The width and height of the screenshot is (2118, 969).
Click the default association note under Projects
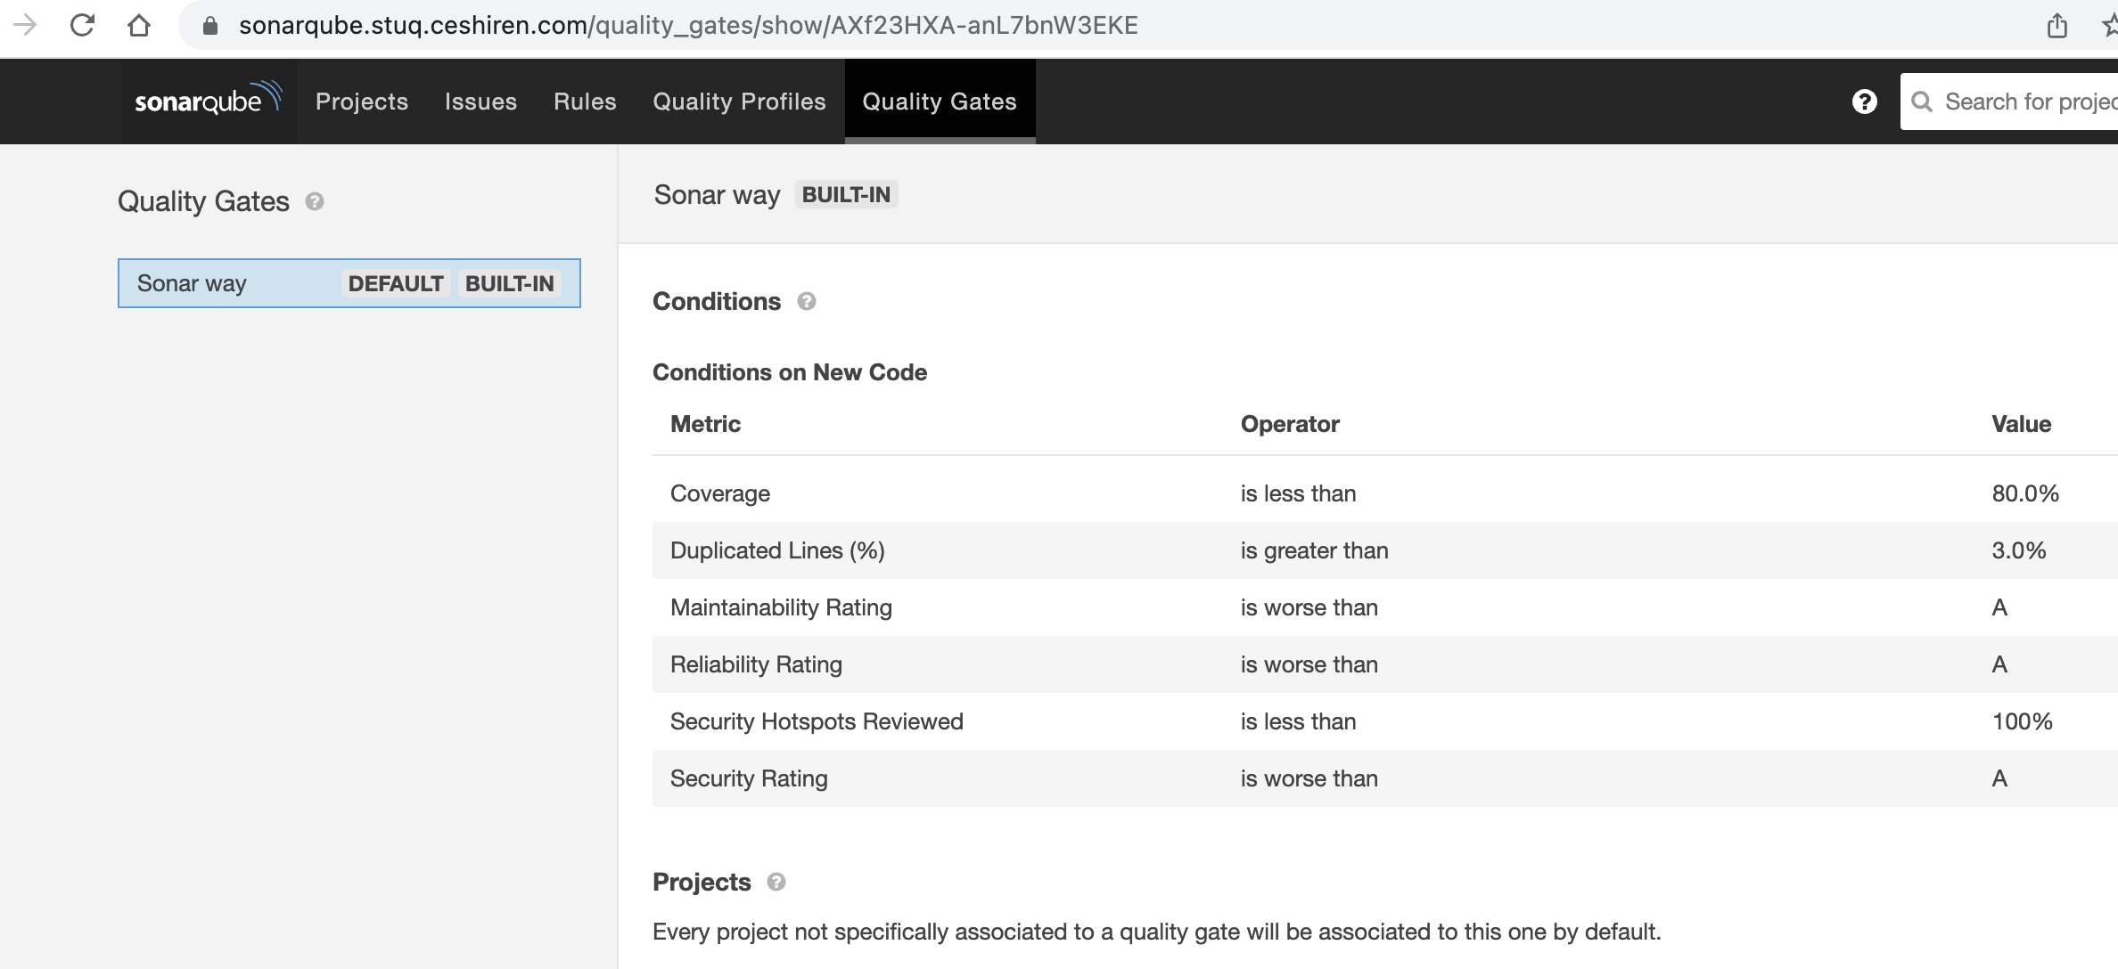(1157, 932)
